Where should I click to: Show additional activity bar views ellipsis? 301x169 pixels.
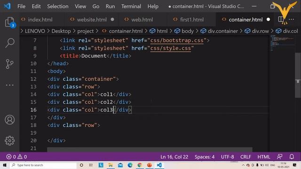click(x=9, y=85)
